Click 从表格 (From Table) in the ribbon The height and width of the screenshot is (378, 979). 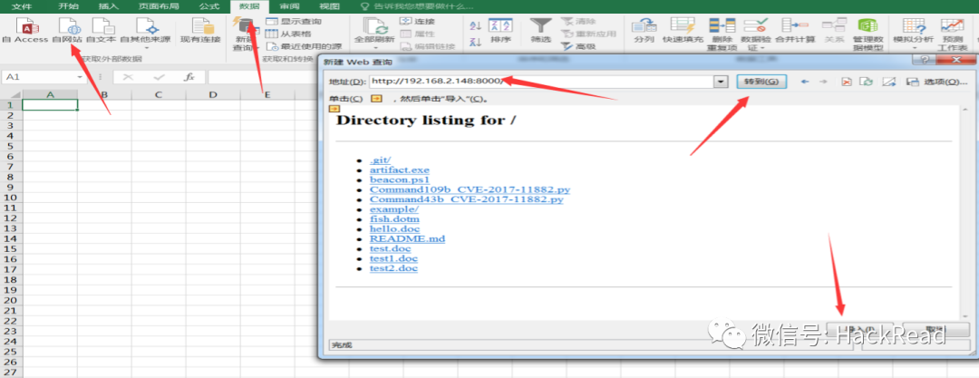[x=288, y=34]
